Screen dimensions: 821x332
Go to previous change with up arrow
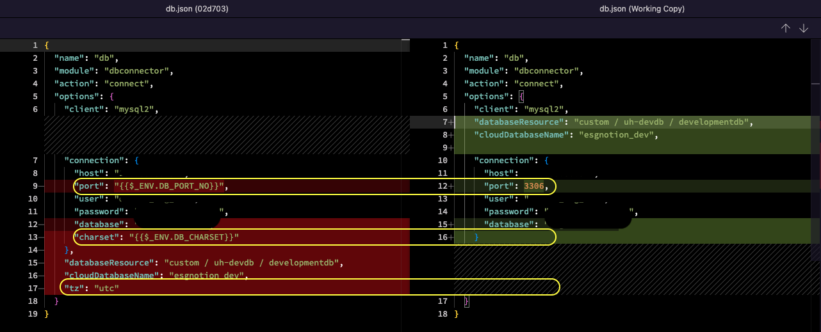click(x=785, y=29)
